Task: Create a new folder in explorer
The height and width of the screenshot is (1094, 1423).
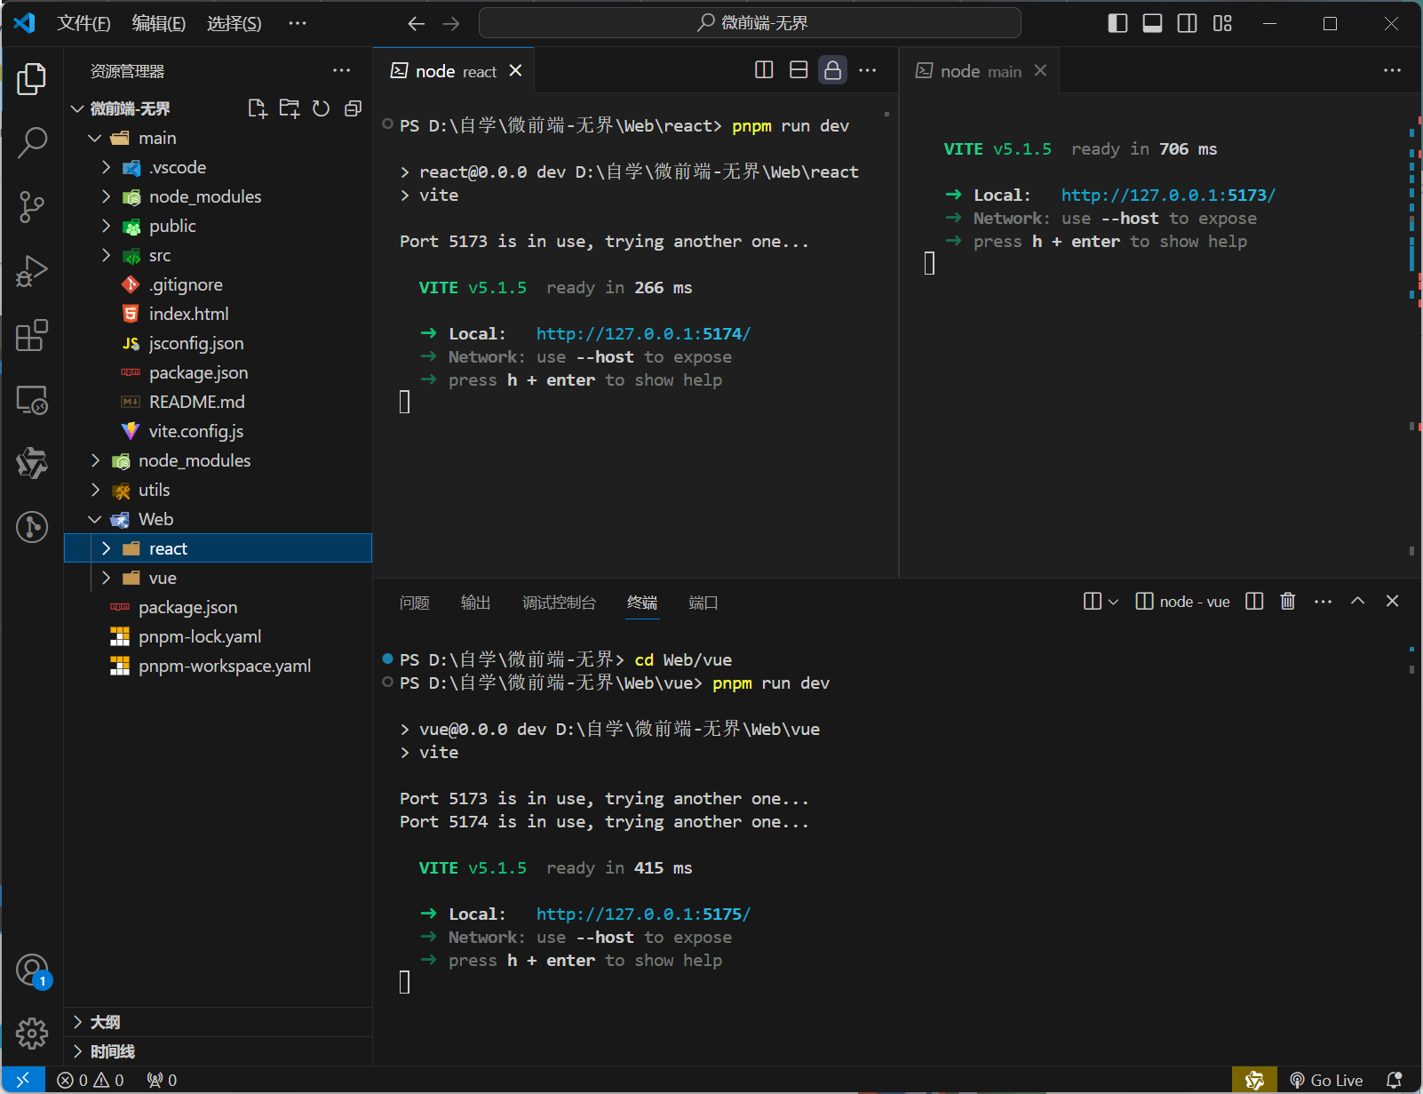Action: click(289, 108)
